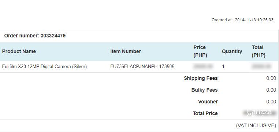The width and height of the screenshot is (279, 132).
Task: Click the Item Number column header
Action: pos(126,51)
